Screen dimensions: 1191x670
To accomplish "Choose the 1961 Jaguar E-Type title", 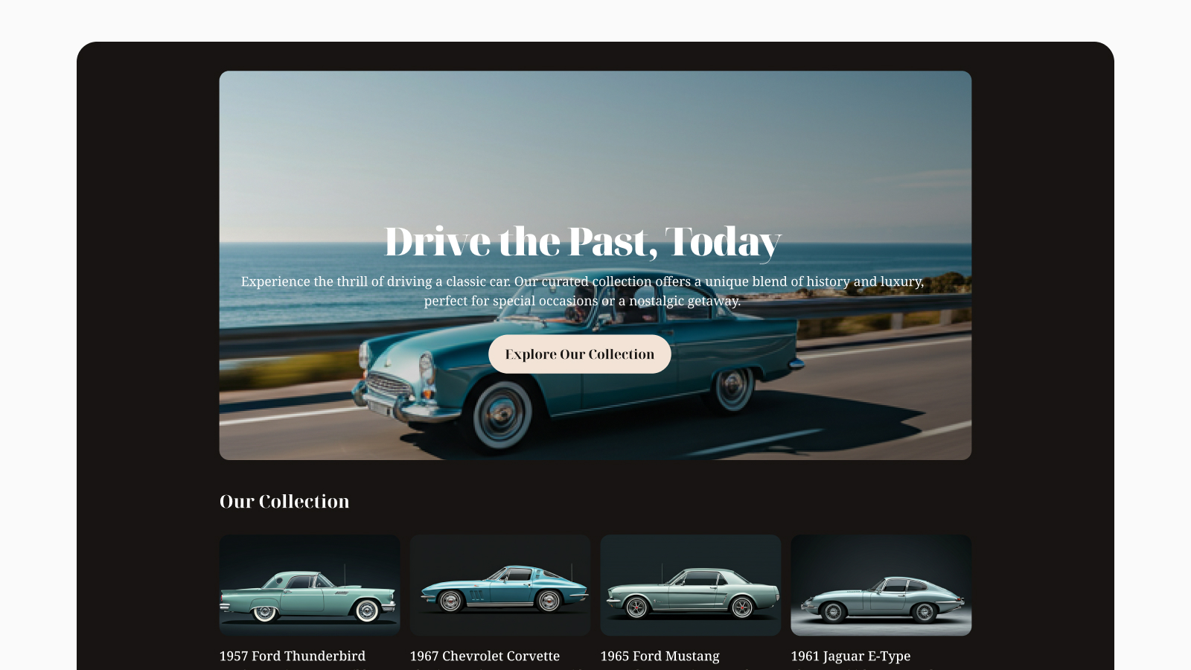I will 850,656.
